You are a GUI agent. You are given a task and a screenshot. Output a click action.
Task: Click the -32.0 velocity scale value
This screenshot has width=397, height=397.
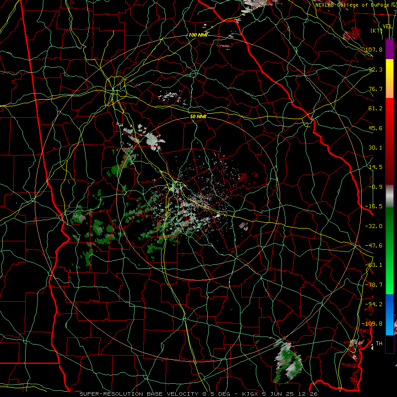coord(374,226)
